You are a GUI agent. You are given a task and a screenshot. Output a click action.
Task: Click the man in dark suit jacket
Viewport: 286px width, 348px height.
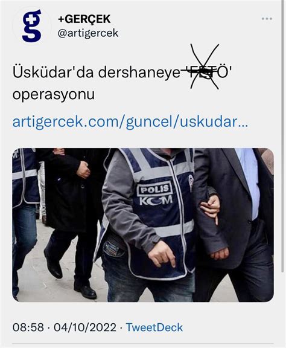pyautogui.click(x=234, y=224)
